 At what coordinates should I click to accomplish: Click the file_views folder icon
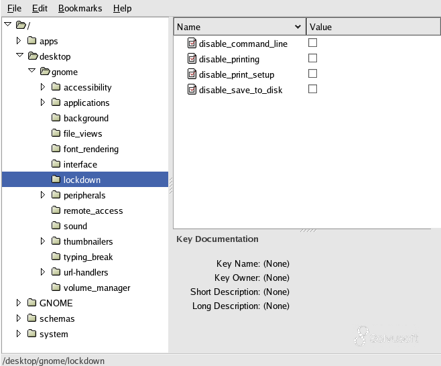pos(56,133)
